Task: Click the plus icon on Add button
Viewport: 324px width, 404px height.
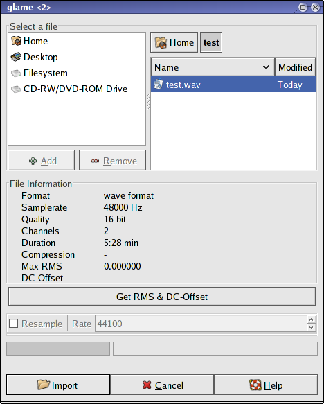Action: click(x=33, y=161)
